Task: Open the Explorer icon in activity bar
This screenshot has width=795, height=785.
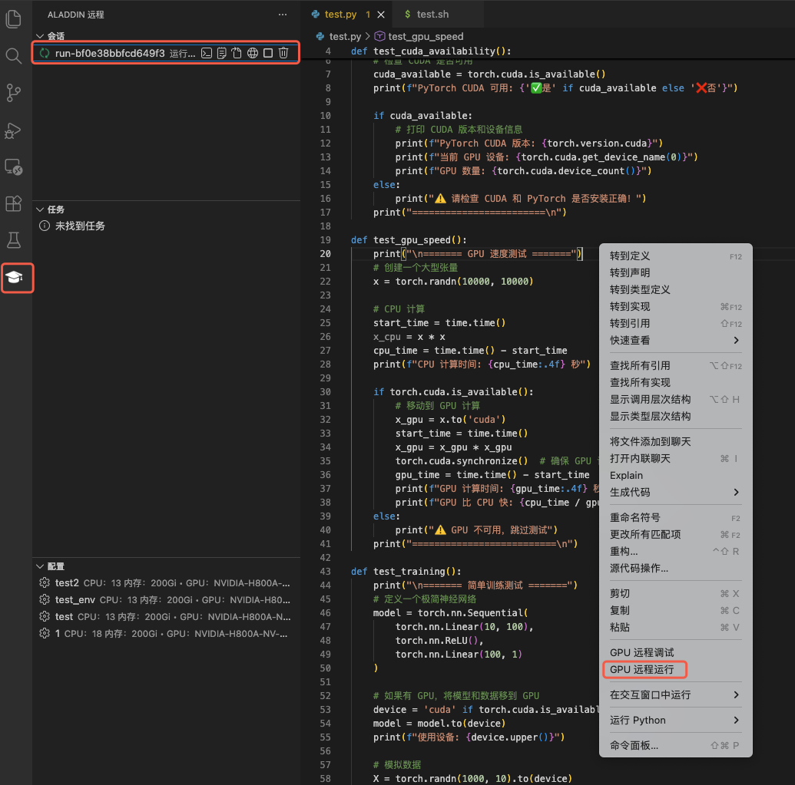Action: [x=14, y=19]
